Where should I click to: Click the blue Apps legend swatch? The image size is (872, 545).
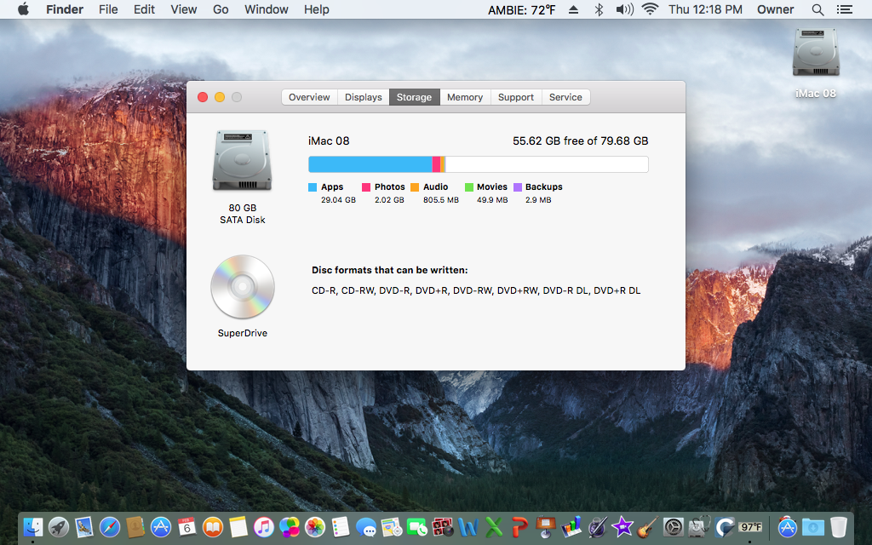[x=313, y=187]
